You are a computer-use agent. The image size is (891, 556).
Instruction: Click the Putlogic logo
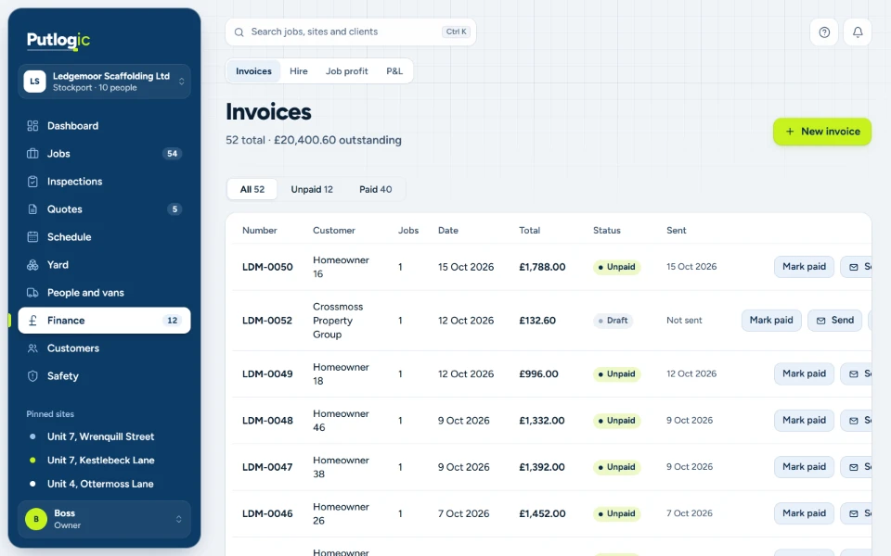[x=58, y=40]
